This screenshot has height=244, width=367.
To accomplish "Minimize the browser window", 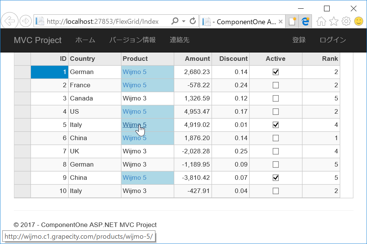I will click(301, 9).
